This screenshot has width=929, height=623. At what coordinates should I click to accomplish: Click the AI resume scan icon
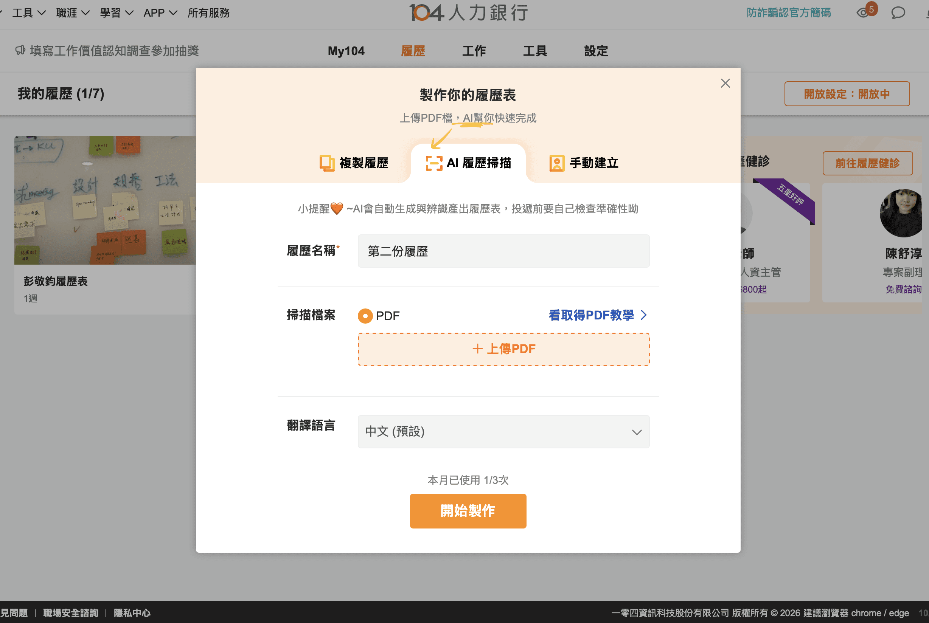(x=434, y=163)
